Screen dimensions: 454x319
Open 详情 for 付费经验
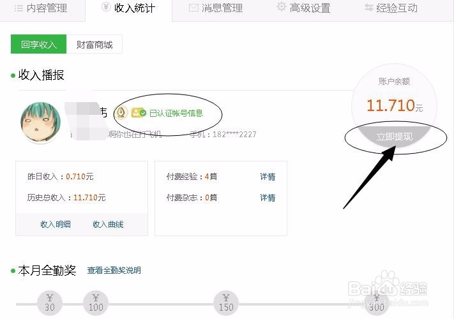[x=268, y=177]
